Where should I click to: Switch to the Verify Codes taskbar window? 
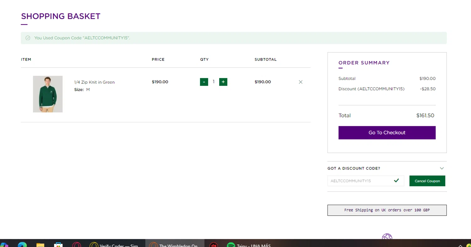tap(114, 244)
